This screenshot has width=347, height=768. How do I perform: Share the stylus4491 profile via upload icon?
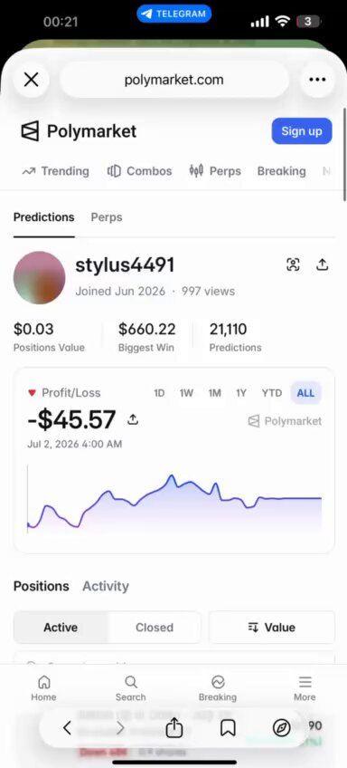tap(322, 265)
